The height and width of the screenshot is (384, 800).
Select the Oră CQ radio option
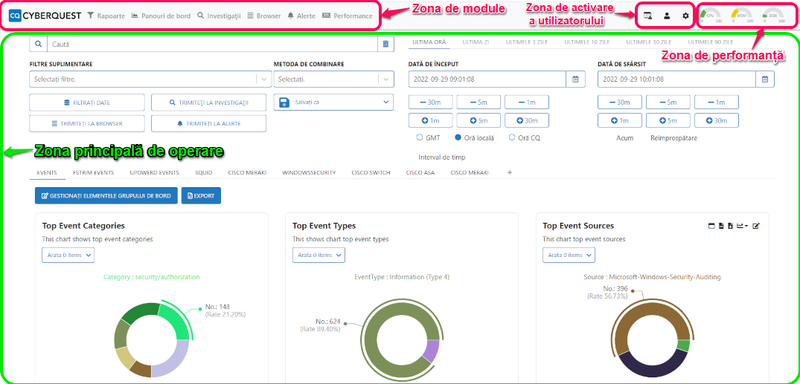click(x=512, y=137)
